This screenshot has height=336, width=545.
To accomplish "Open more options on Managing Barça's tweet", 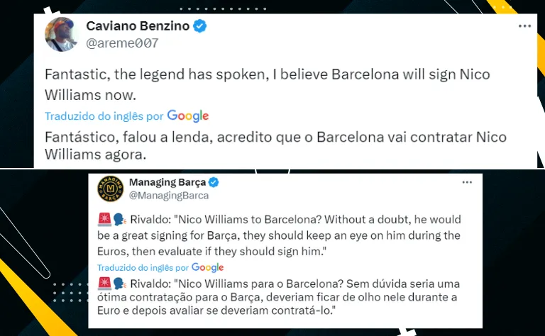I will tap(466, 182).
